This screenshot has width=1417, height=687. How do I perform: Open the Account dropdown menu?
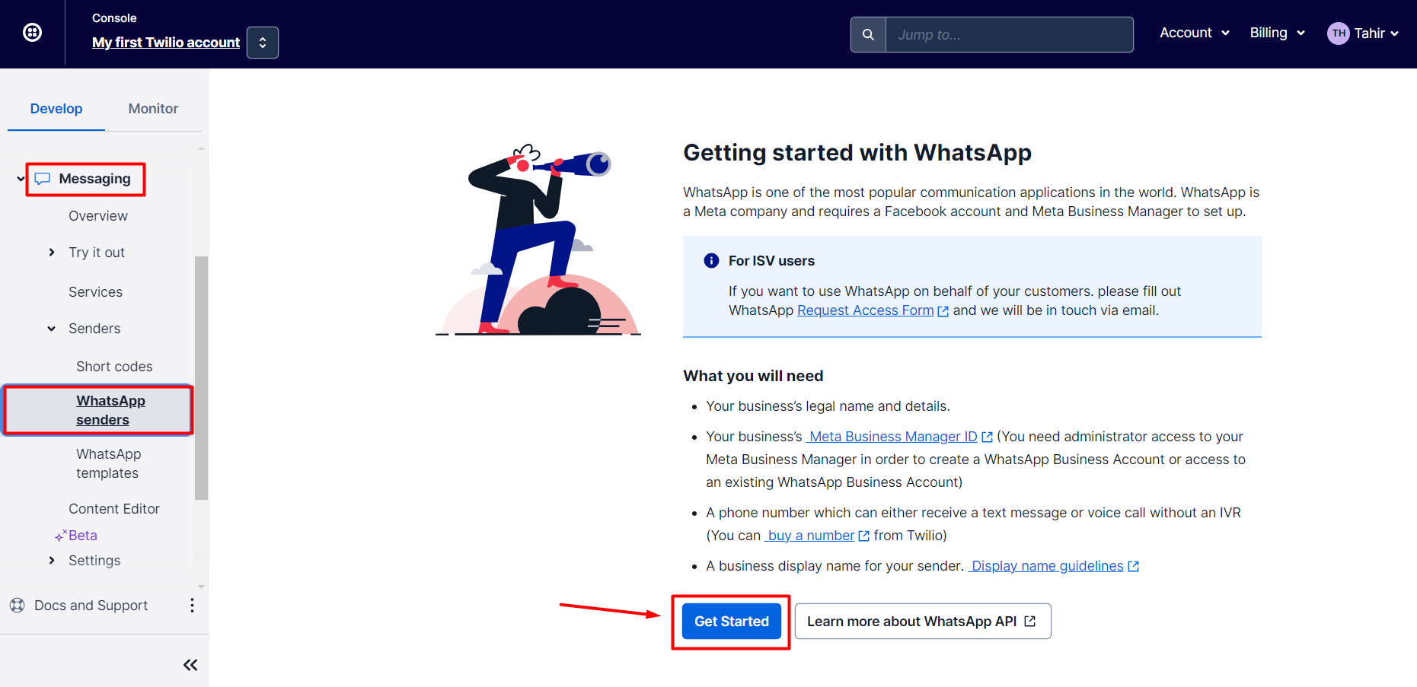1194,33
